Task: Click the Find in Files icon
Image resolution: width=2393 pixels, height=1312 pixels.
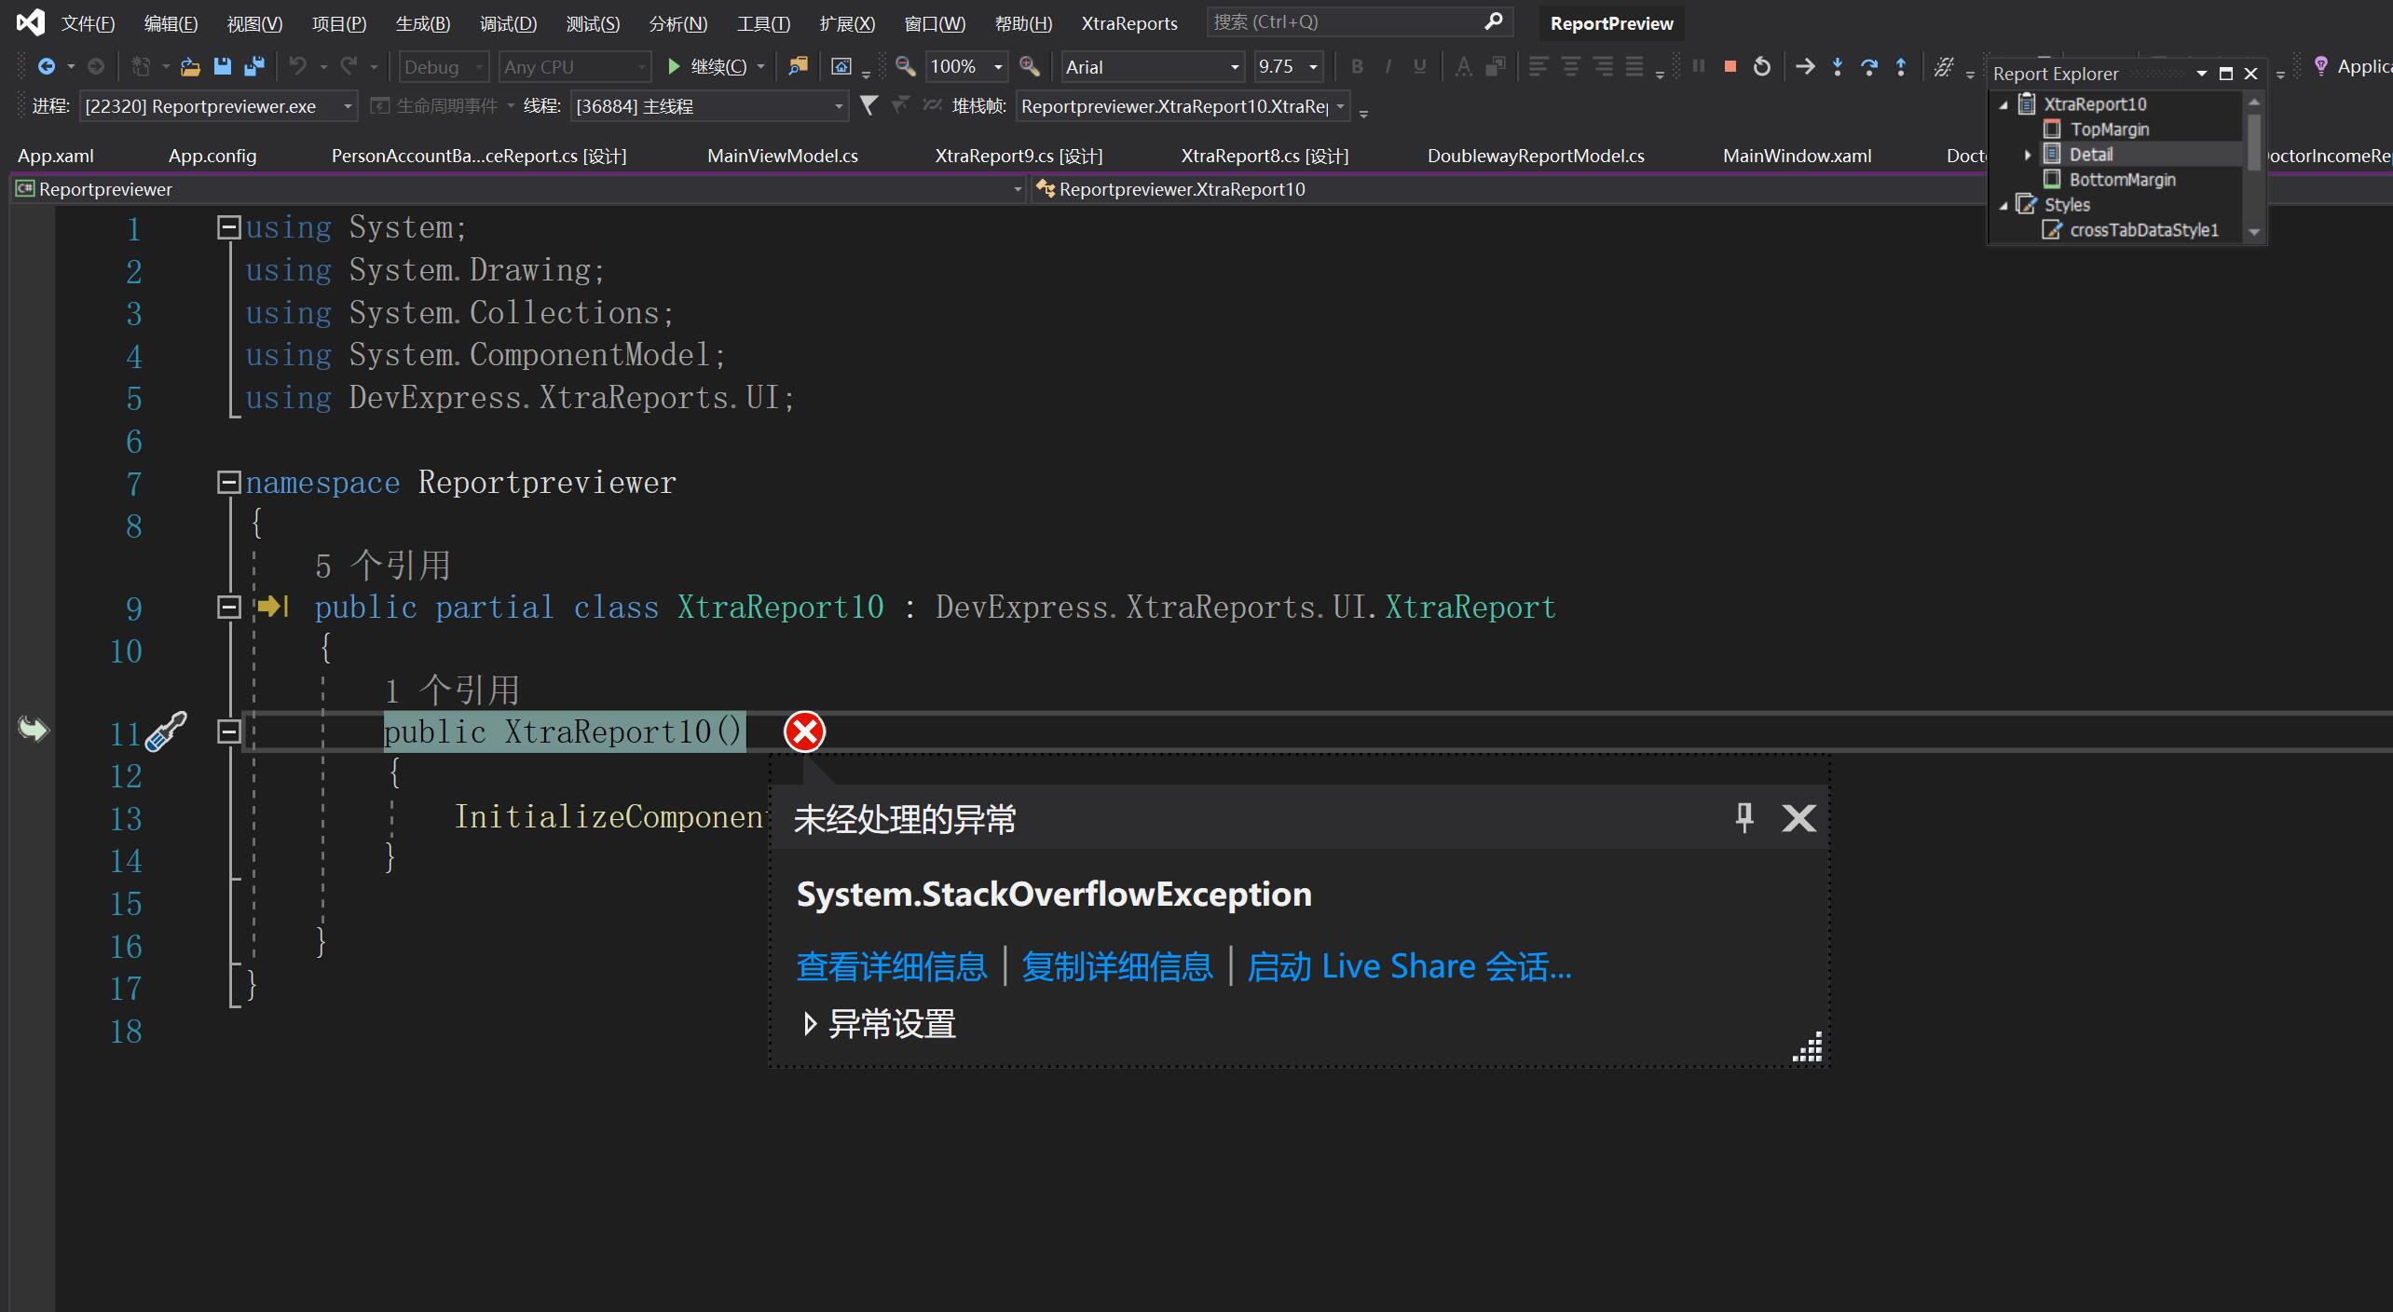Action: coord(798,66)
